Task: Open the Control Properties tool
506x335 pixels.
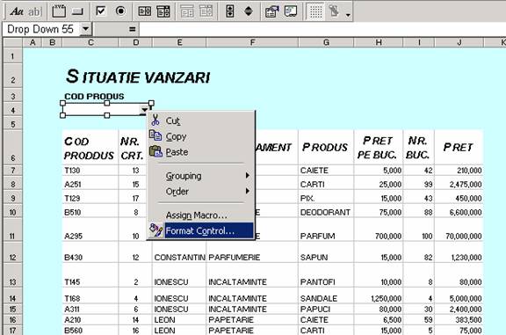Action: tap(271, 11)
